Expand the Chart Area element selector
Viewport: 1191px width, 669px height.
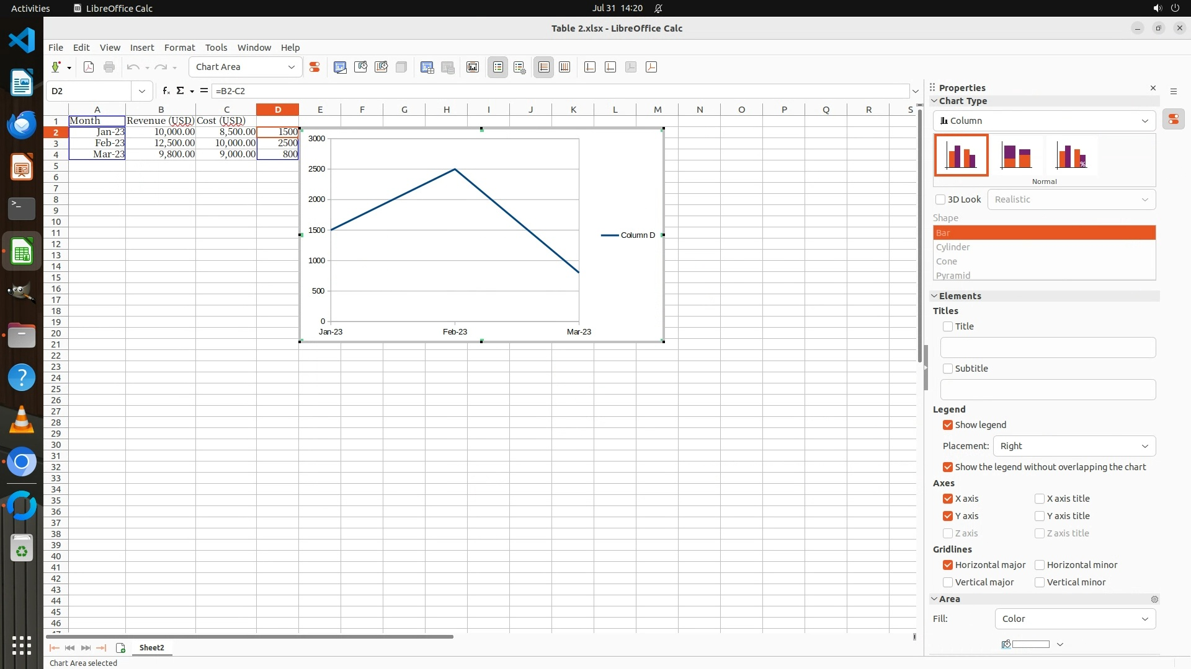pyautogui.click(x=292, y=68)
